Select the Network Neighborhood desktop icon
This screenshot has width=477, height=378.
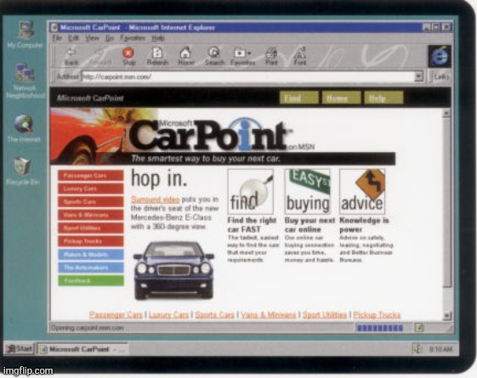26,81
